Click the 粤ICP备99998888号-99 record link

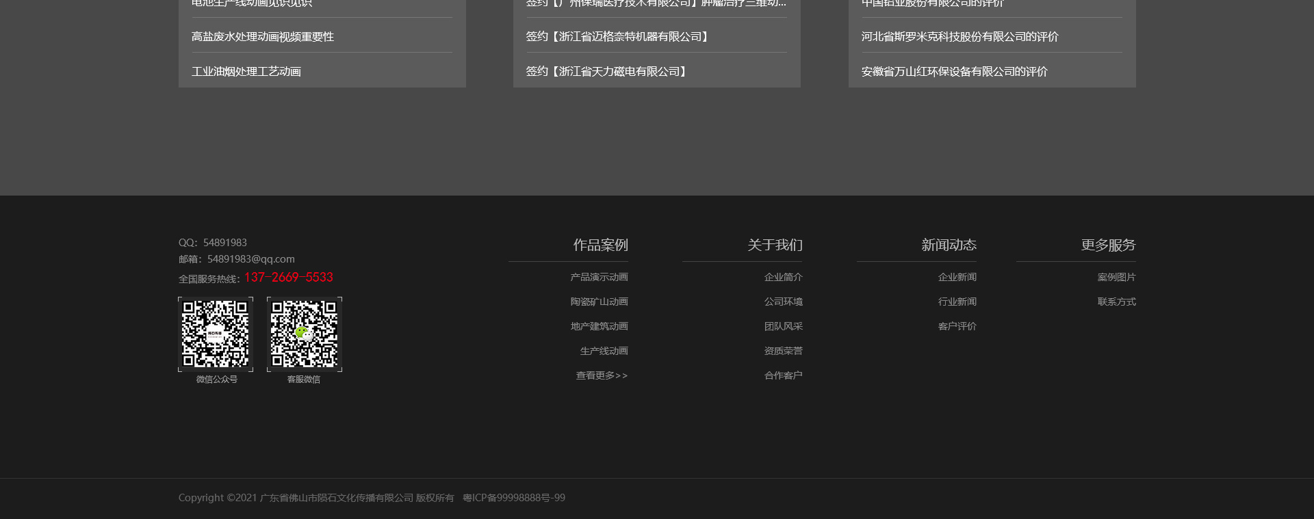[514, 498]
